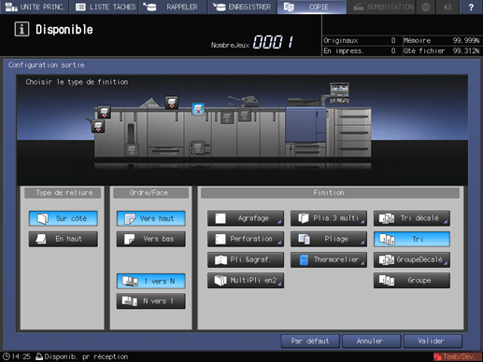Viewport: 483px width, 362px height.
Task: Select the lower-left output tray icon
Action: click(x=98, y=126)
